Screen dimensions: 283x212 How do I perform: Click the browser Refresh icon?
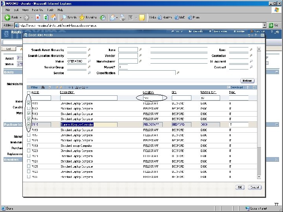[46, 18]
